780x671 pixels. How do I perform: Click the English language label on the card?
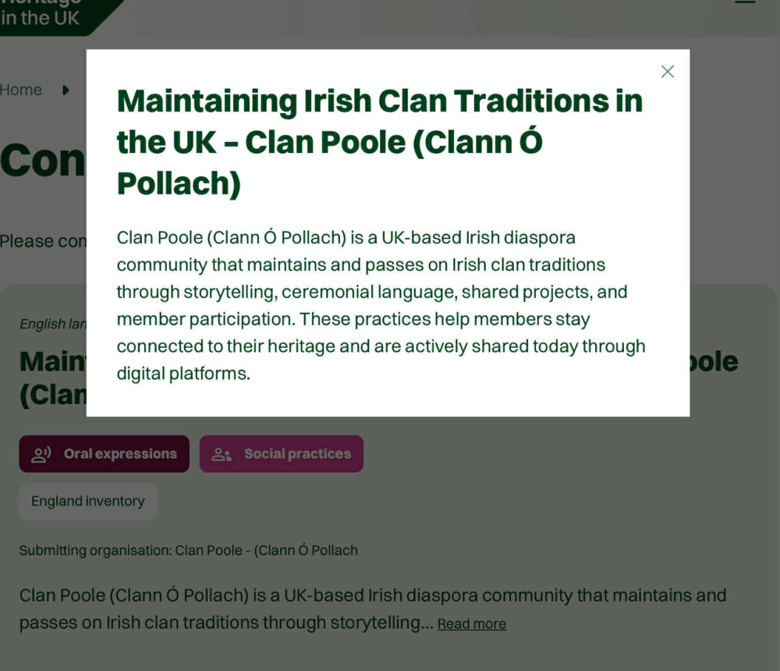(53, 324)
